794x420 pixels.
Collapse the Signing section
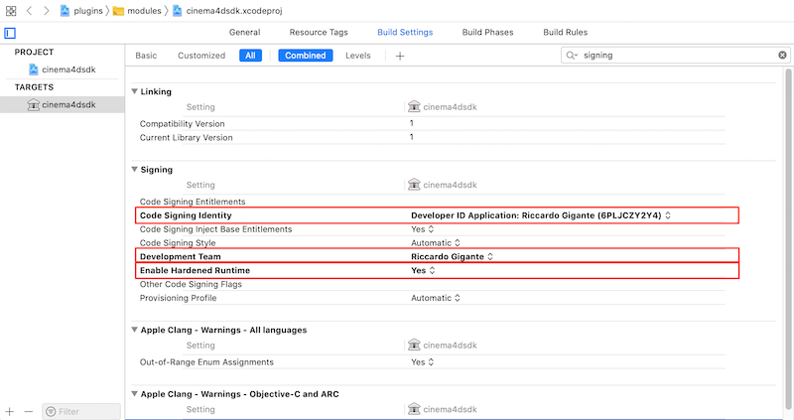point(135,170)
